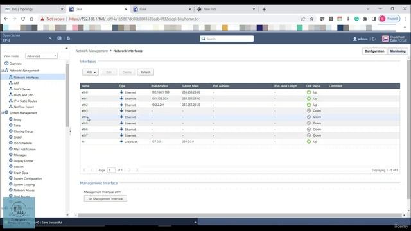Open the Add interface dropdown button
The width and height of the screenshot is (411, 231).
coord(91,73)
